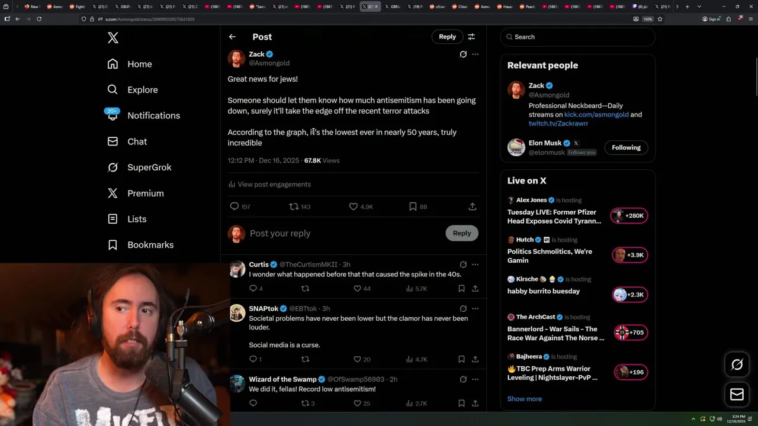Click the Reply button in the post header
This screenshot has width=758, height=426.
(447, 37)
